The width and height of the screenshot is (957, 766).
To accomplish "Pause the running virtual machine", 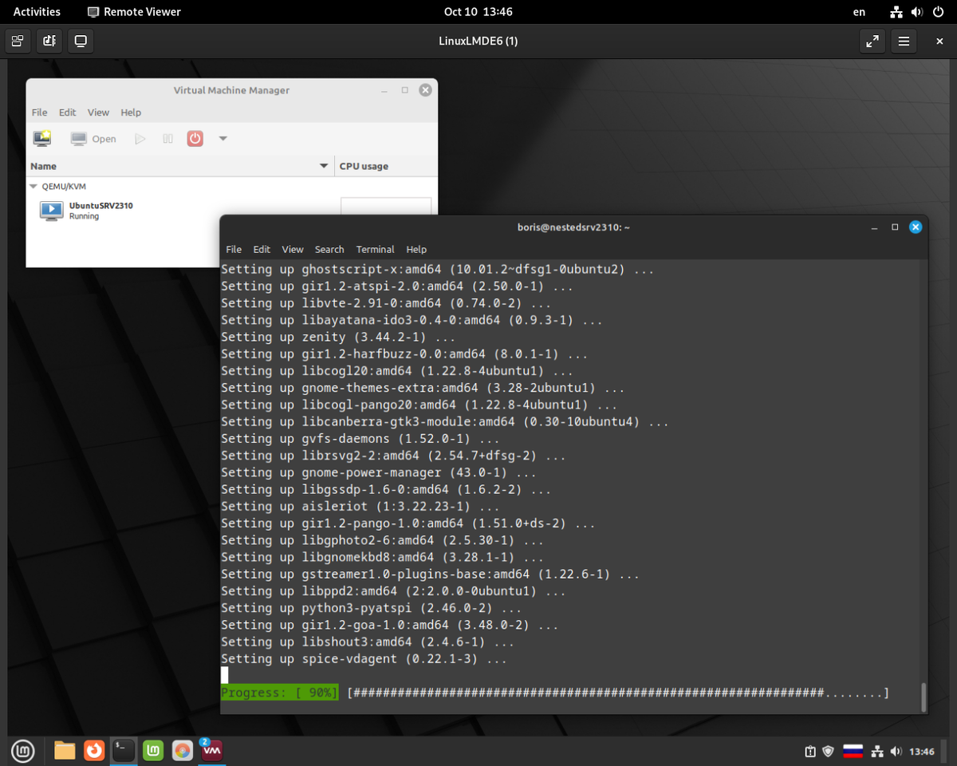I will (x=167, y=138).
